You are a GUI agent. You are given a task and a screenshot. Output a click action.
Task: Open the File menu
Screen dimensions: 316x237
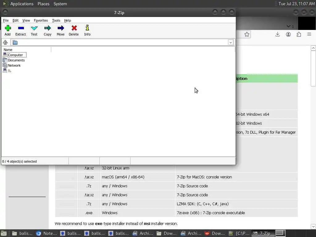6,20
